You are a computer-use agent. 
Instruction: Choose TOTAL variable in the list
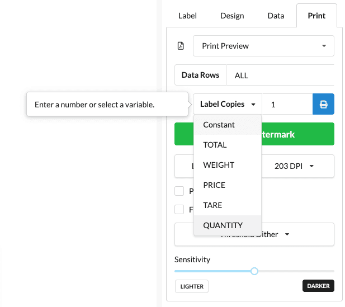click(x=215, y=145)
